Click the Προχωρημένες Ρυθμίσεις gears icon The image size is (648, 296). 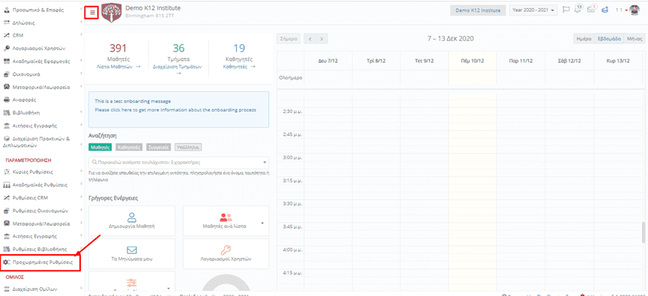6,262
